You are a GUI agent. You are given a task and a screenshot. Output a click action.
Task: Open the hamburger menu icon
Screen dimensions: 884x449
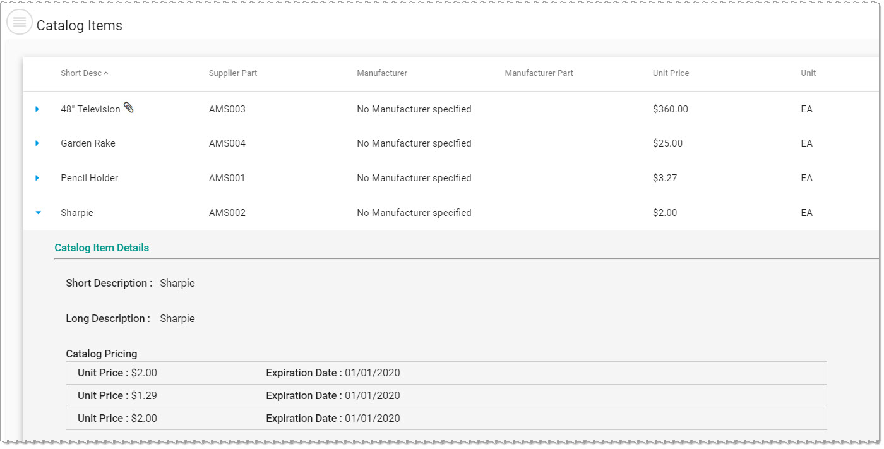[x=20, y=22]
